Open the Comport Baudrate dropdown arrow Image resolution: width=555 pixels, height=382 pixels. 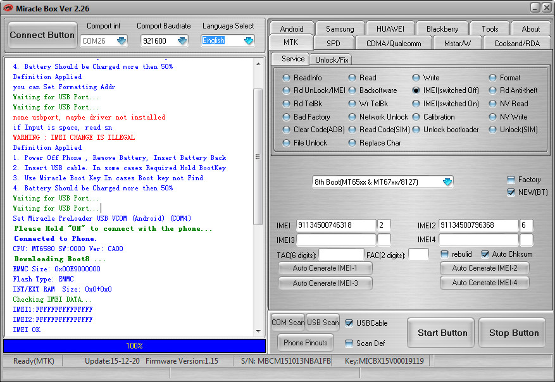(x=182, y=40)
